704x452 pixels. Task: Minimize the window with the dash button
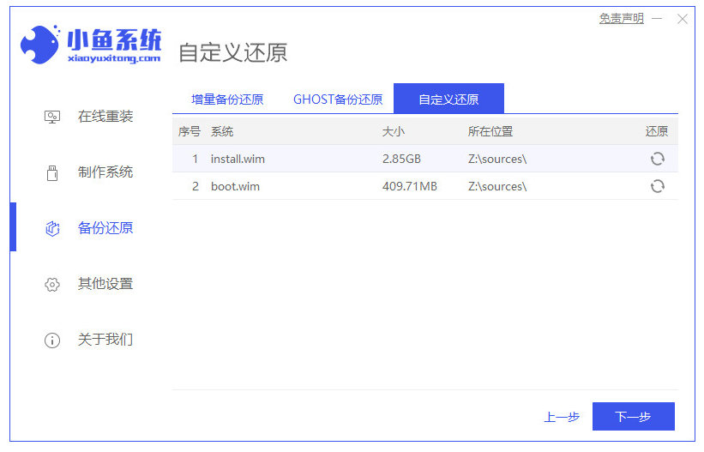pyautogui.click(x=659, y=19)
